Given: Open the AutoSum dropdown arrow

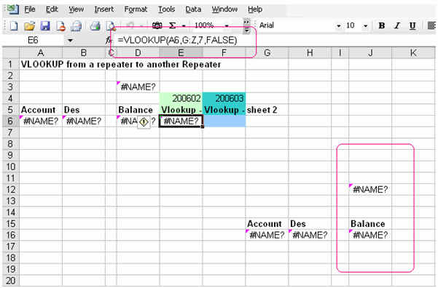Looking at the screenshot, I should click(184, 26).
